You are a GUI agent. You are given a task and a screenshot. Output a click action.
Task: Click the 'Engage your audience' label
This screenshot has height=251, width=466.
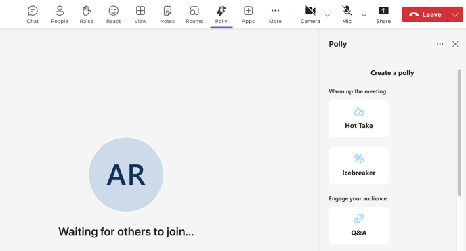point(358,198)
